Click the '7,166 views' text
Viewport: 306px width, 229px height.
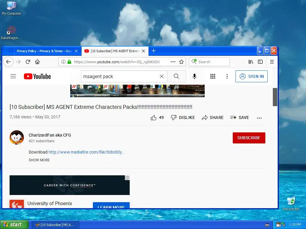(x=21, y=117)
